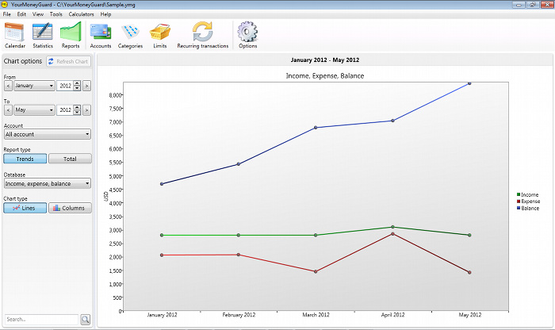555x330 pixels.
Task: Click the Refresh Chart button
Action: (68, 61)
